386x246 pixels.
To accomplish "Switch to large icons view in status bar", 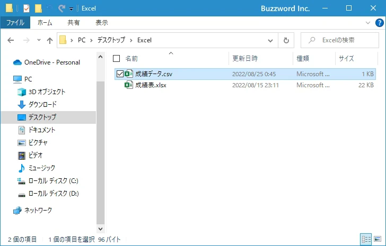I will (378, 239).
